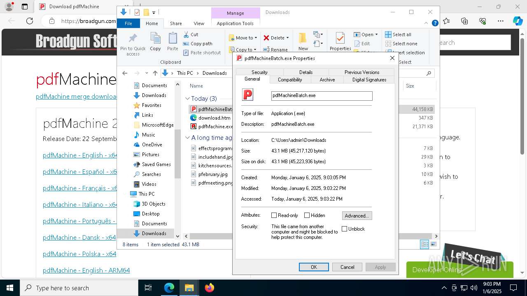Open pdfMachine - Italiano link
This screenshot has width=527, height=296.
coord(80,205)
